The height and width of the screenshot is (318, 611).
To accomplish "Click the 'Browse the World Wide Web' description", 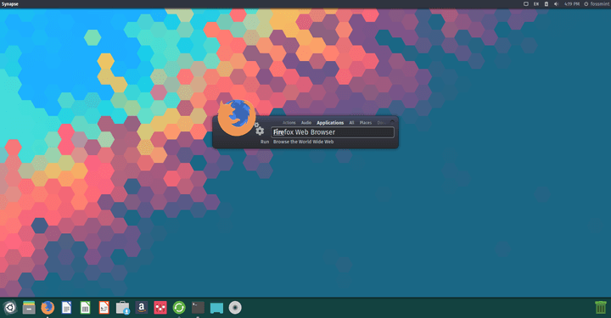I will point(303,142).
